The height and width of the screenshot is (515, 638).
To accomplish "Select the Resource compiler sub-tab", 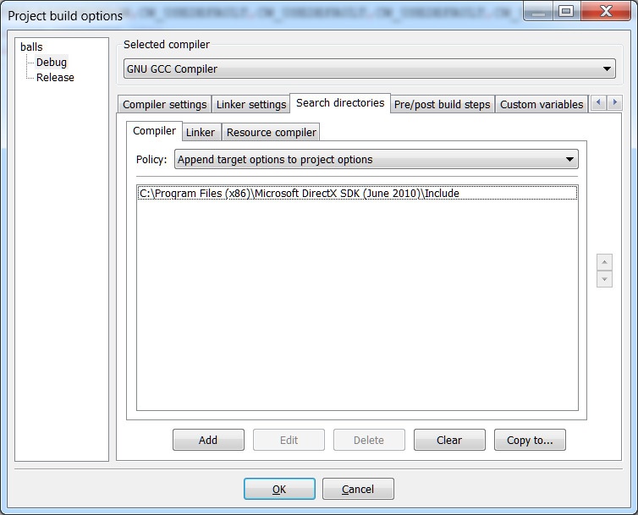I will click(271, 132).
